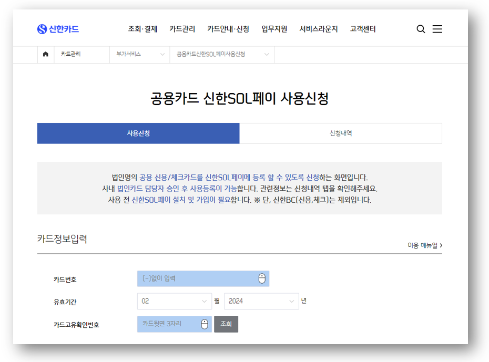Click the 유효기간 label
Screen dimensions: 489x362
click(65, 302)
